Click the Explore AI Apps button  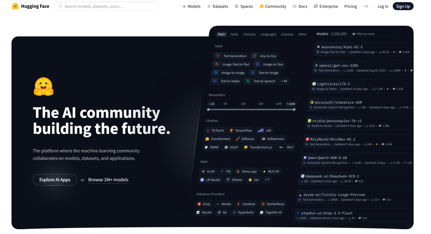pos(55,180)
